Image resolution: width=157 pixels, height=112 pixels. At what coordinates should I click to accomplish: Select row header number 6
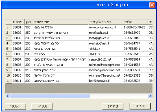[9, 54]
